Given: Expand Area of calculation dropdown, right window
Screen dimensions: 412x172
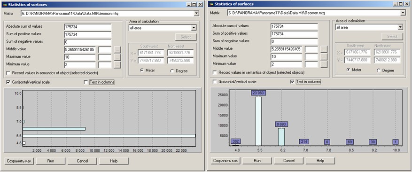Looking at the screenshot, I should 400,27.
